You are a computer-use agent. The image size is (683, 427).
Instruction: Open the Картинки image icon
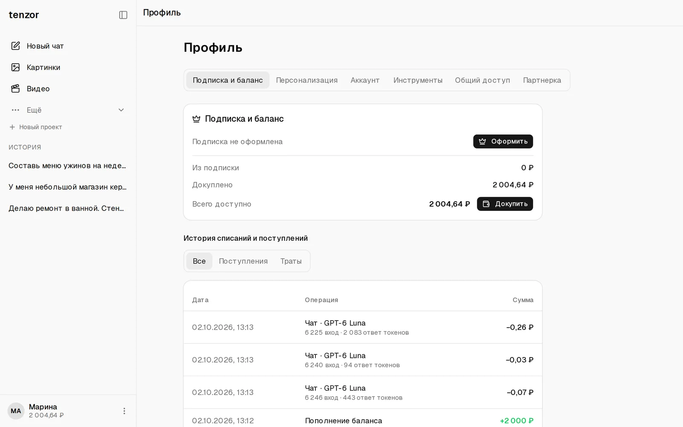pyautogui.click(x=15, y=67)
